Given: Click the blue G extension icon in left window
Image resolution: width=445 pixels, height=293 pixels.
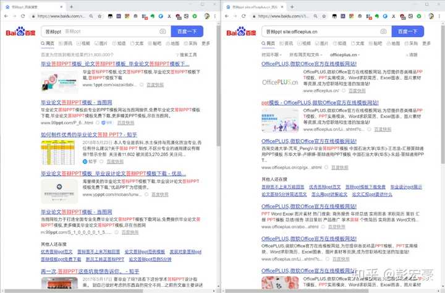Looking at the screenshot, I should tap(161, 16).
